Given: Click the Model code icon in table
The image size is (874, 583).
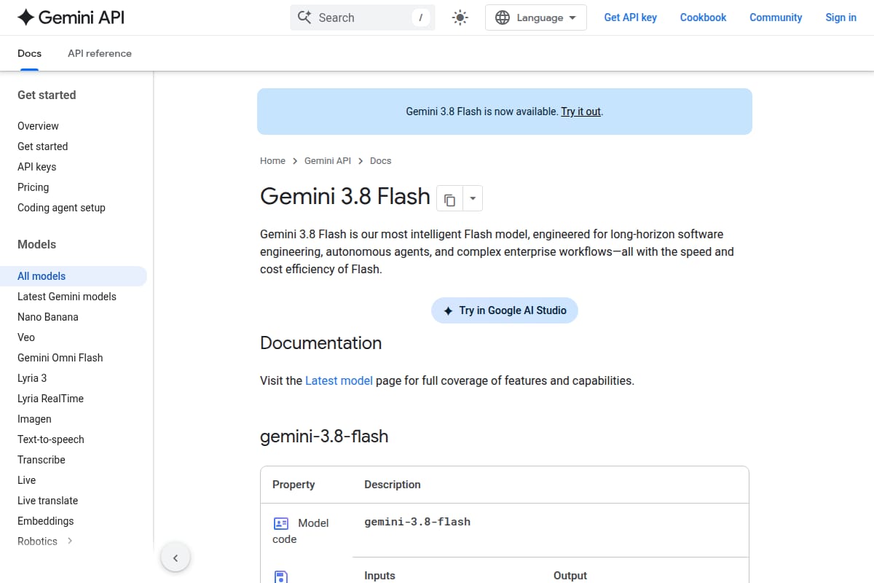Looking at the screenshot, I should coord(281,523).
